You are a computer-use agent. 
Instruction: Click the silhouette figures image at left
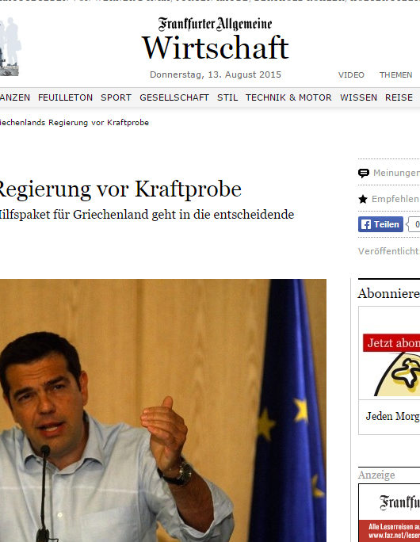pyautogui.click(x=10, y=47)
